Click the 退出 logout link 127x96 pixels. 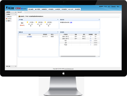(x=118, y=7)
